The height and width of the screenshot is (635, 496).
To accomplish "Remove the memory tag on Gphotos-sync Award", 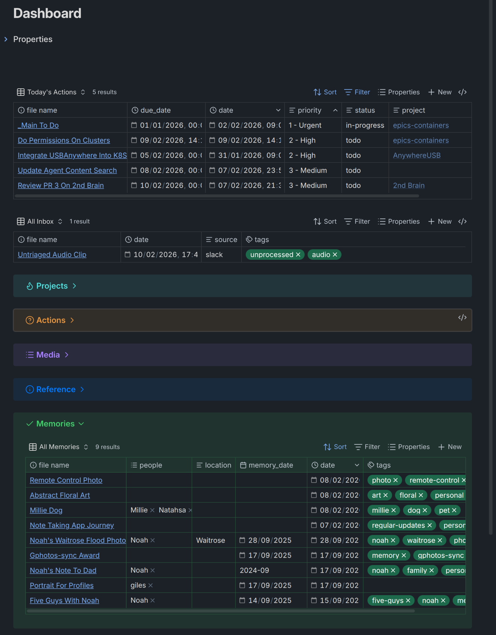I will [404, 555].
